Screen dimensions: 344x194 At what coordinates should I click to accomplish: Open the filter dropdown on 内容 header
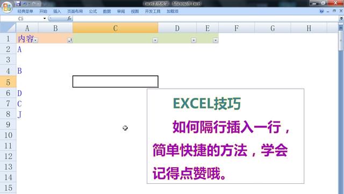tap(35, 40)
